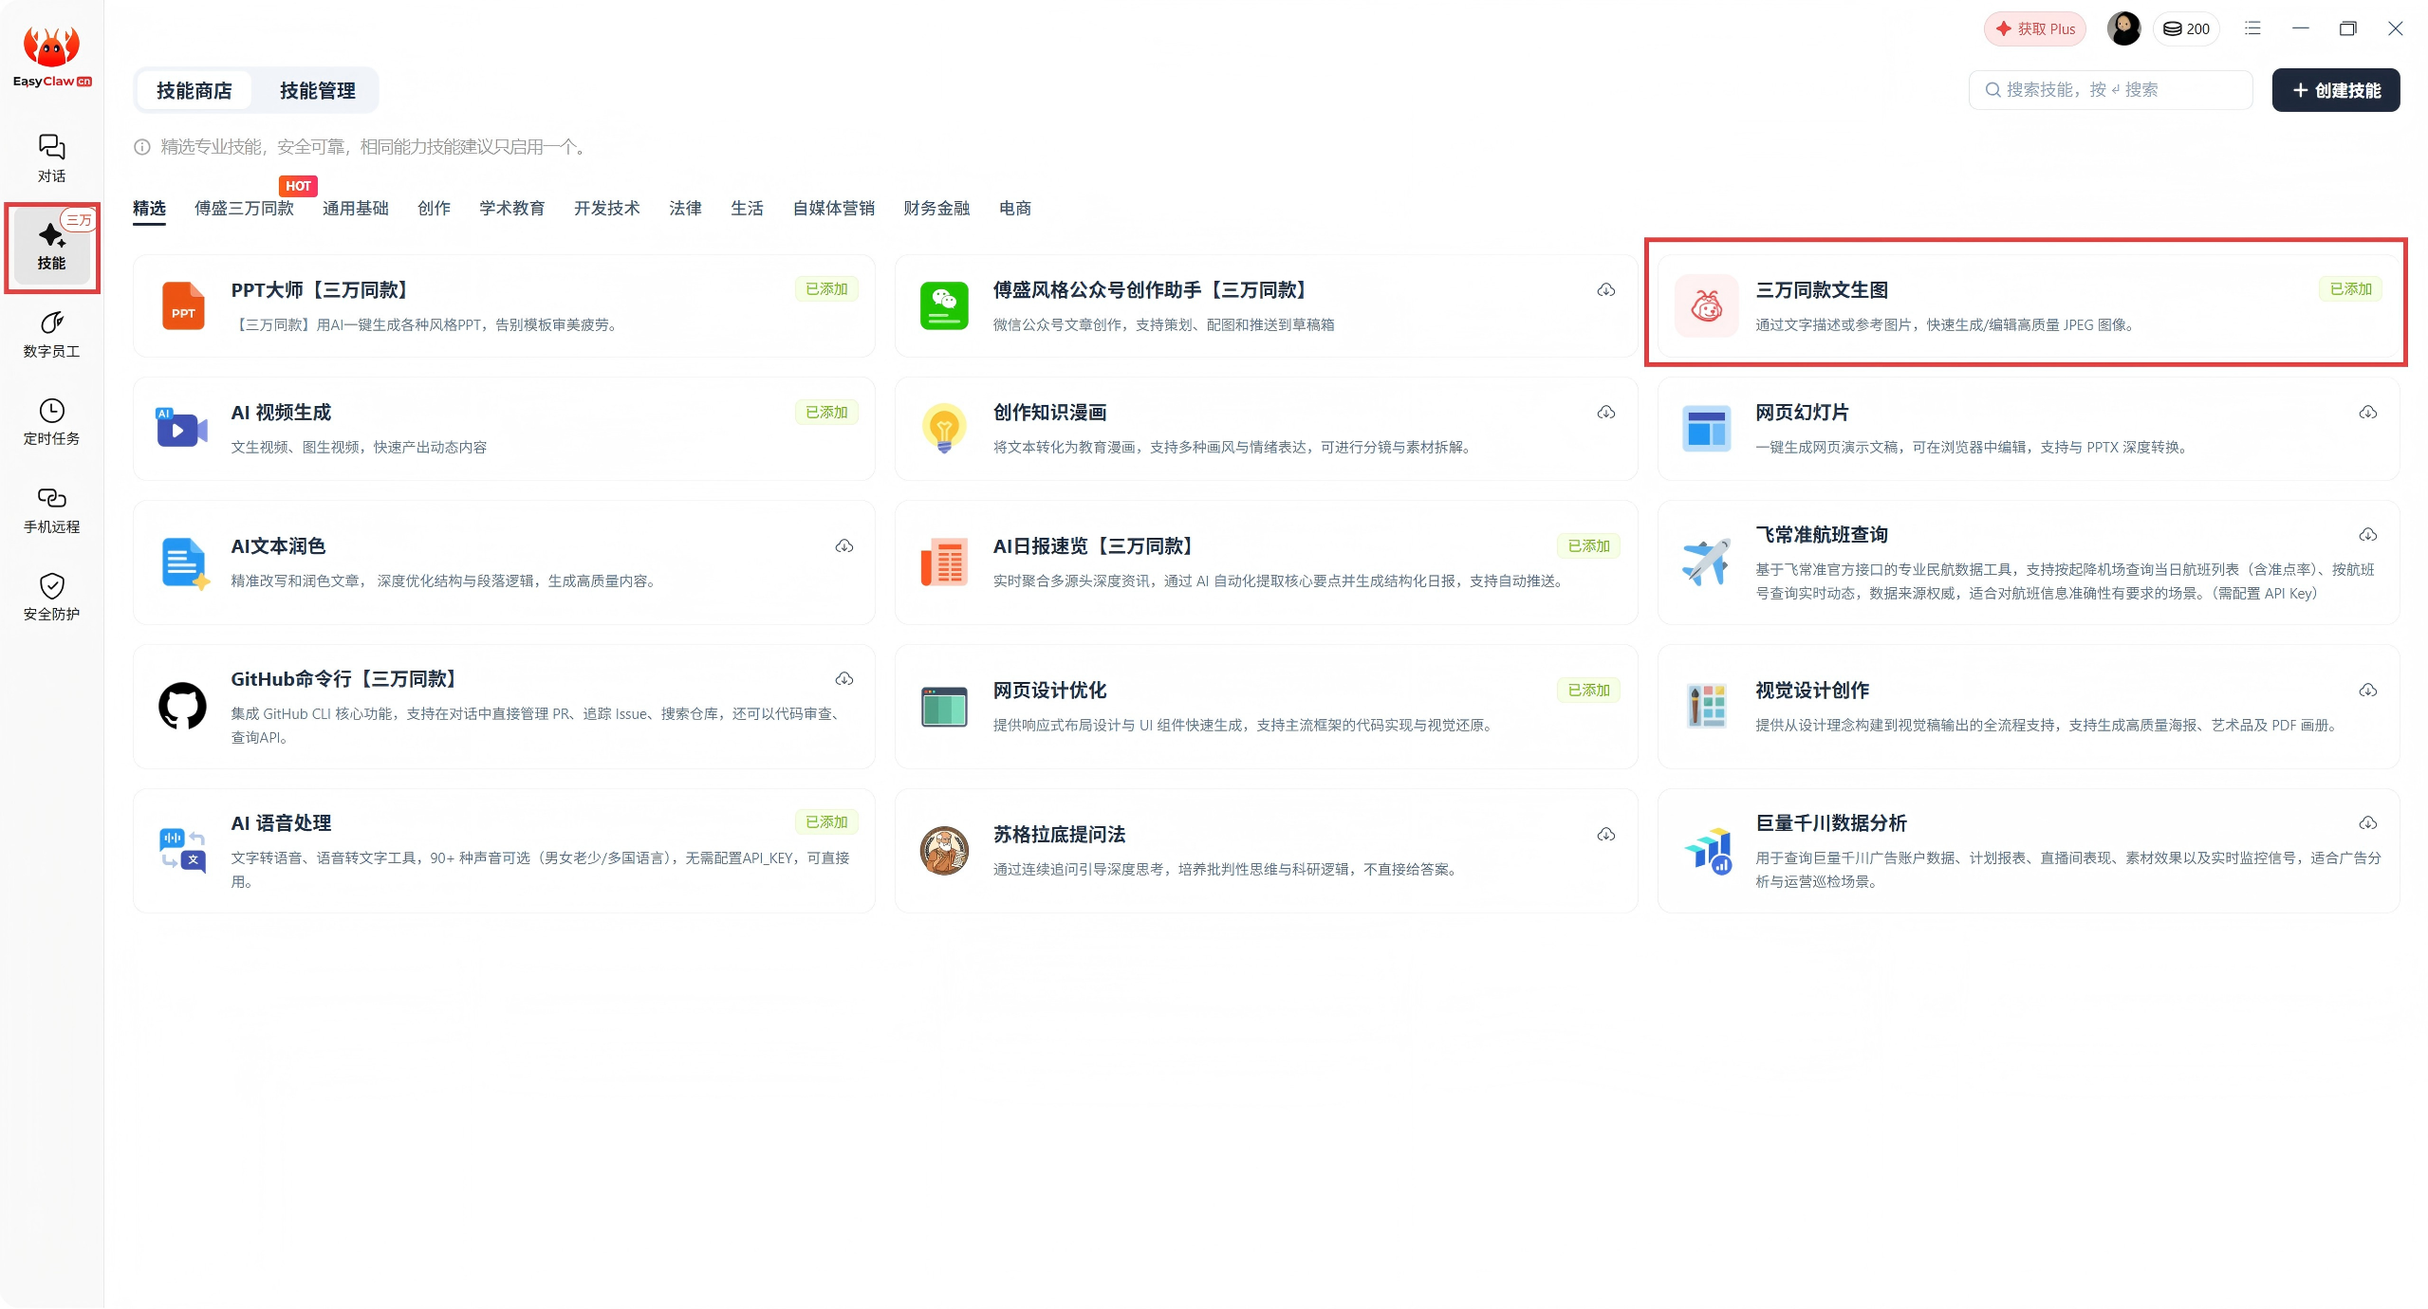The width and height of the screenshot is (2428, 1309).
Task: Select the 开发技术 category tab
Action: (606, 209)
